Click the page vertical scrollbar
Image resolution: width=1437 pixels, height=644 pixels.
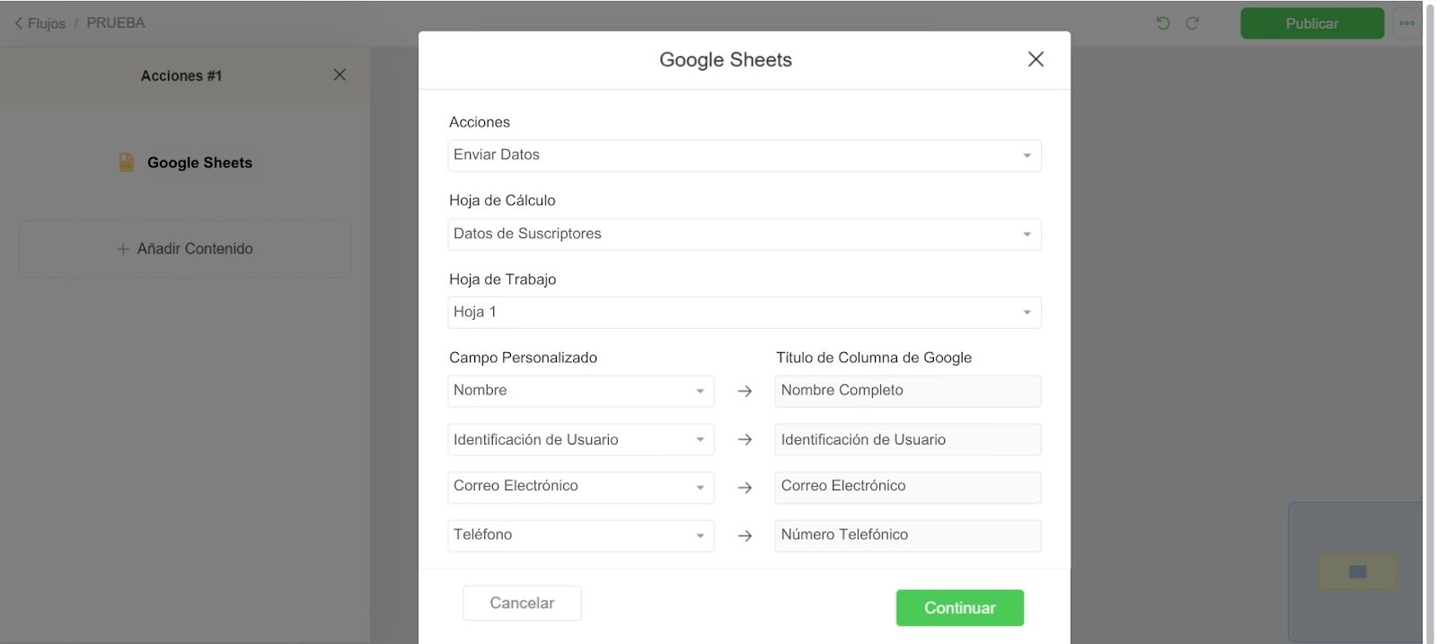pyautogui.click(x=1430, y=322)
